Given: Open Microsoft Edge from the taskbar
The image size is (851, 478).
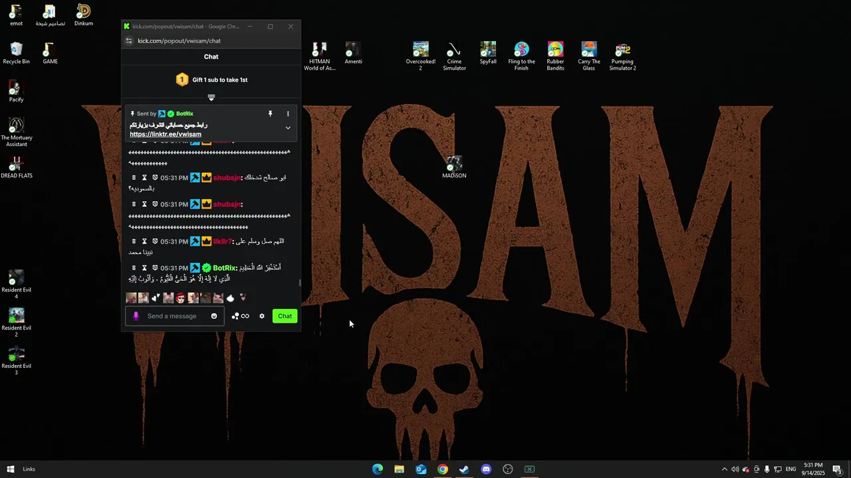Looking at the screenshot, I should pos(378,469).
